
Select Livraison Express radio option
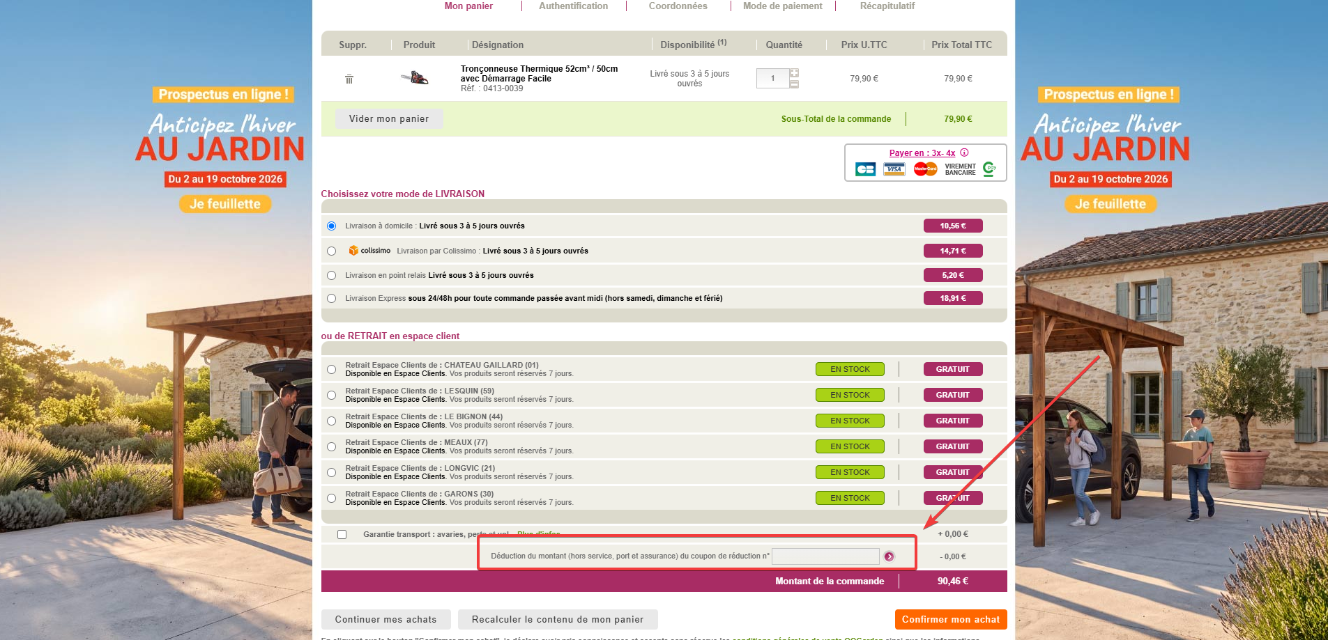[x=331, y=298]
